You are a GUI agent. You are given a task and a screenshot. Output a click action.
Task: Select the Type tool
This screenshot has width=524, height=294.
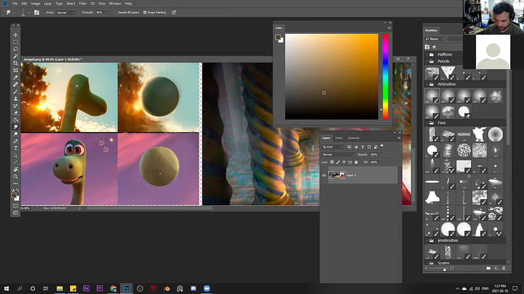[15, 148]
